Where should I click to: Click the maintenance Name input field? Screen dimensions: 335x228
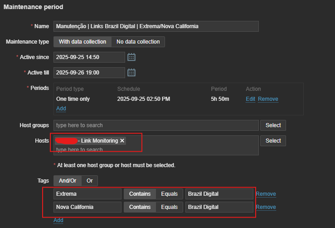(156, 26)
